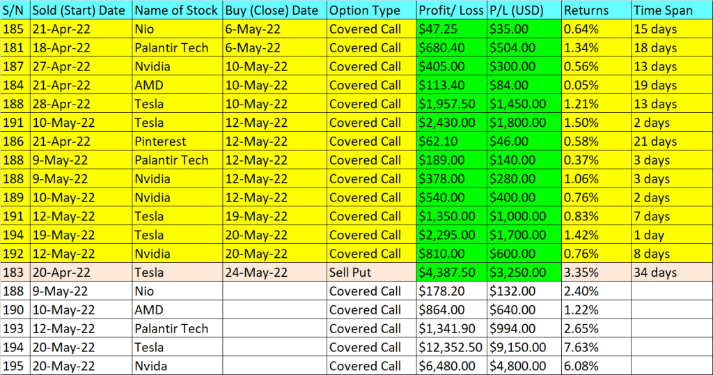Select the "21 days" time span cell
Viewport: 713px width, 375px height.
tap(671, 141)
